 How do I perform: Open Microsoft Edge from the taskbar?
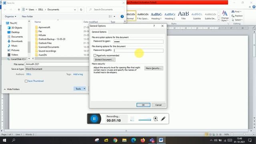click(134, 140)
